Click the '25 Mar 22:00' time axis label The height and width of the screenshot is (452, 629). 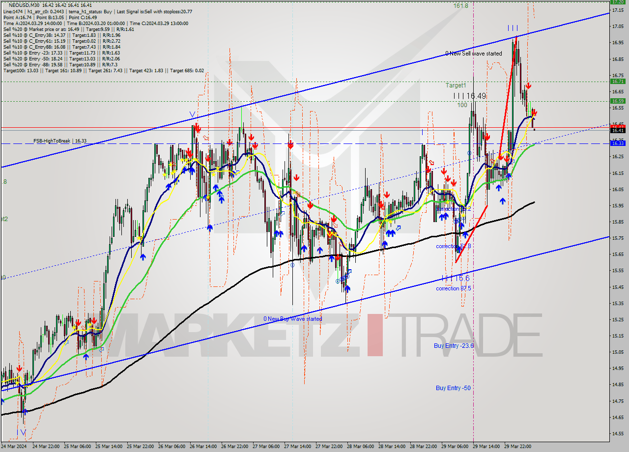coord(141,447)
